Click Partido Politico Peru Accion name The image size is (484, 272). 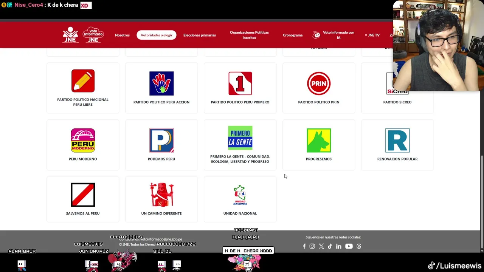(x=161, y=102)
